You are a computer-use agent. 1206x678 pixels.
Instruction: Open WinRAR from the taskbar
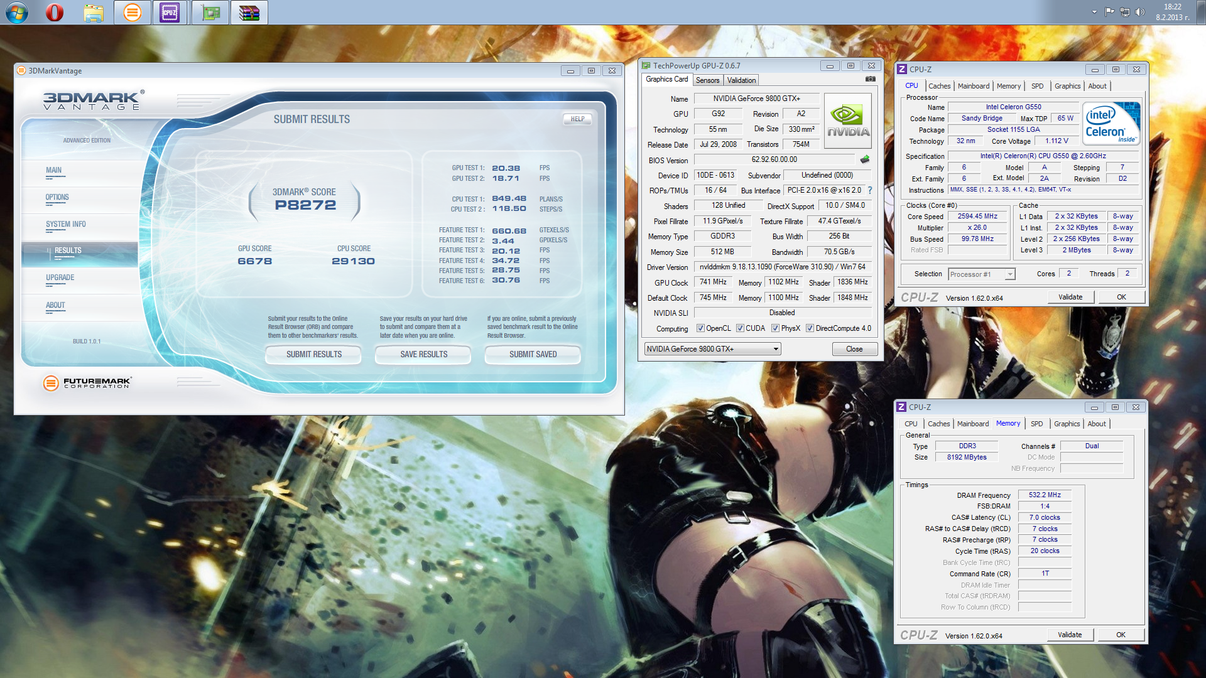249,12
